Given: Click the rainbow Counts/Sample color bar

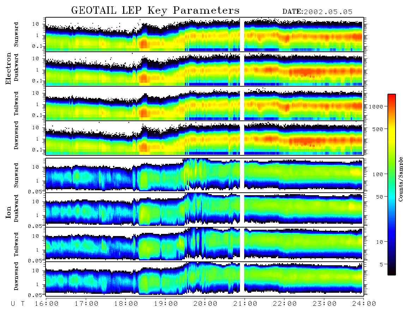Looking at the screenshot, I should 392,185.
